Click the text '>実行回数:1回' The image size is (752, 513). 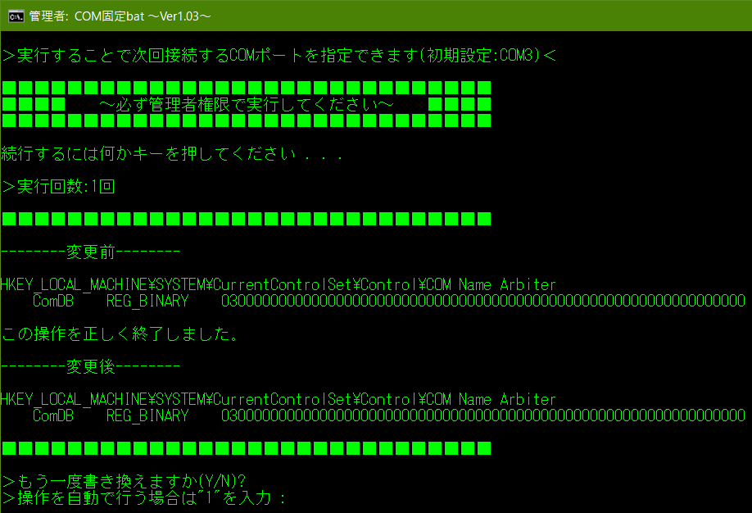[58, 186]
